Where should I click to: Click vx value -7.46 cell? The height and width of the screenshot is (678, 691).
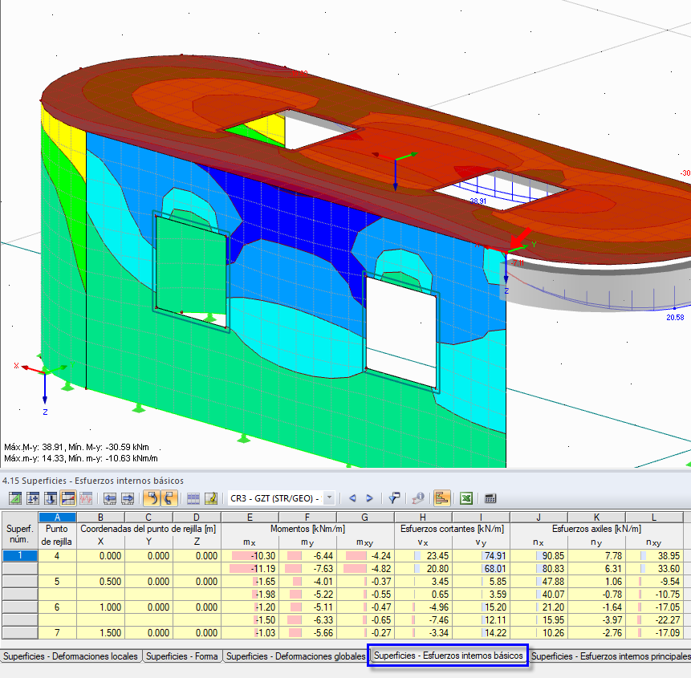(423, 619)
